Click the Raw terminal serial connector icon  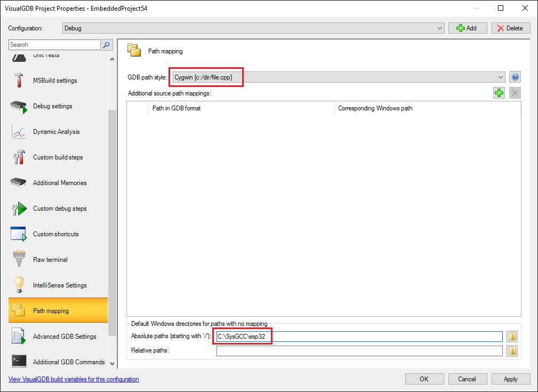(x=19, y=259)
